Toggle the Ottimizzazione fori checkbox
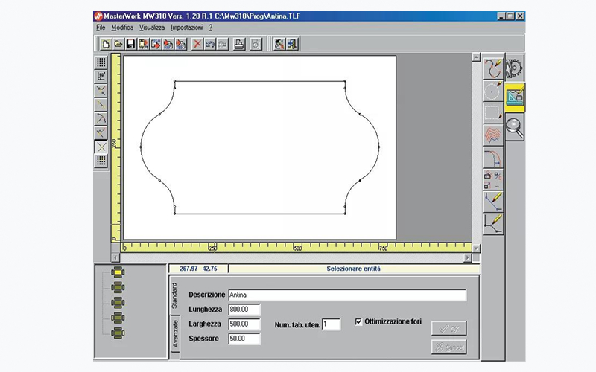 [x=358, y=321]
